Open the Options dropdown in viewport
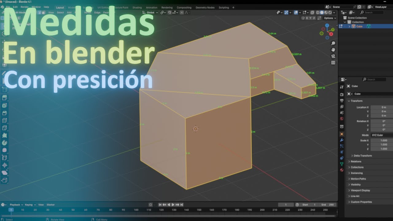The width and height of the screenshot is (393, 221). (329, 18)
